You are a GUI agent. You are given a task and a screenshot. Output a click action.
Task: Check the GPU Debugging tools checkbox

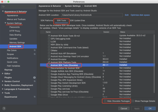(49, 39)
